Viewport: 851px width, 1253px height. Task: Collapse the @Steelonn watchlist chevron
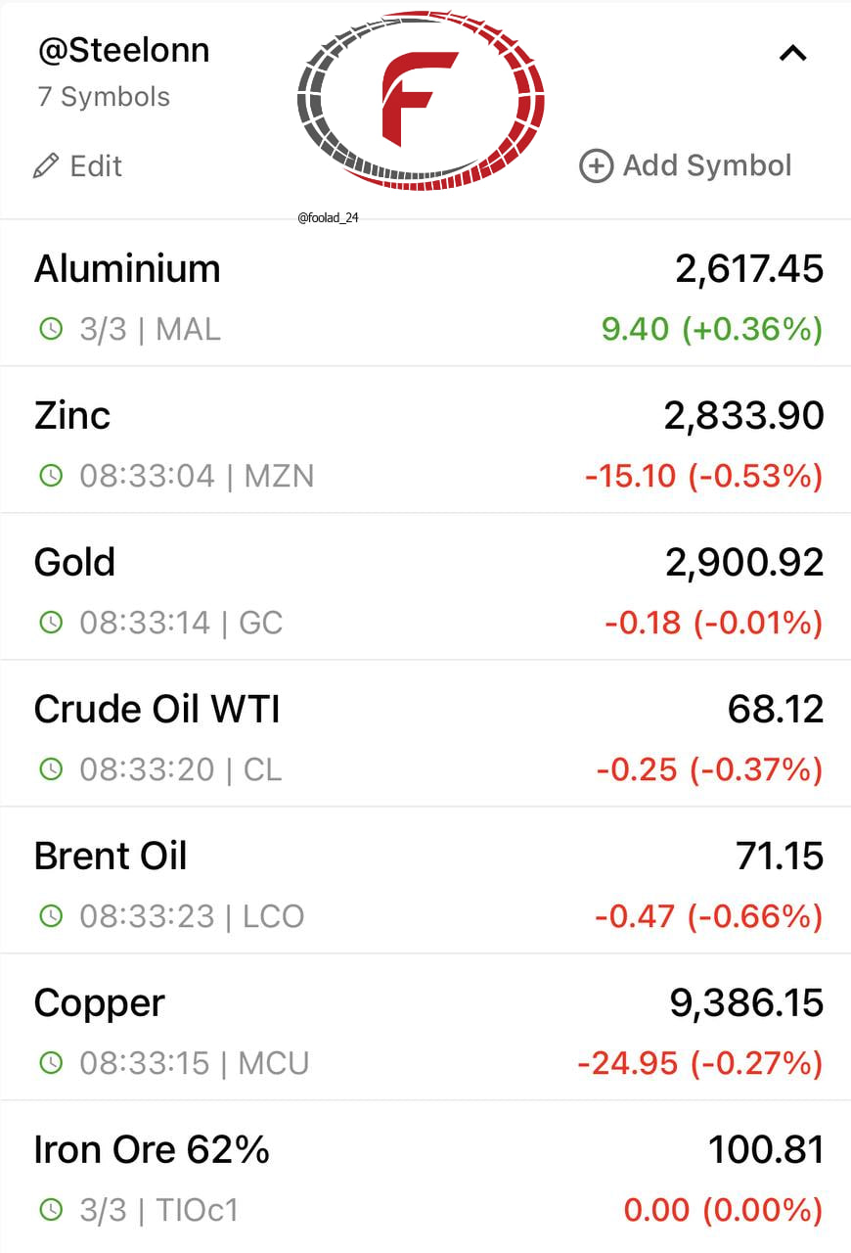pyautogui.click(x=792, y=55)
